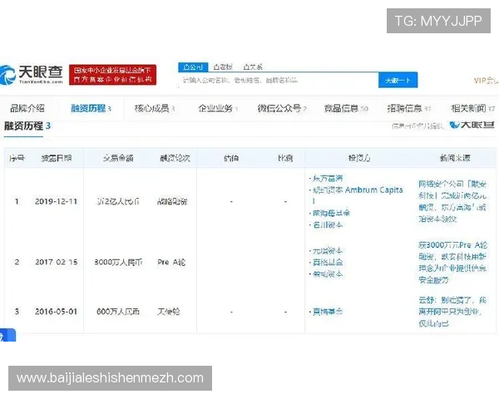Open the red 国家中小企业发展基金 banner
This screenshot has width=499, height=399.
112,75
